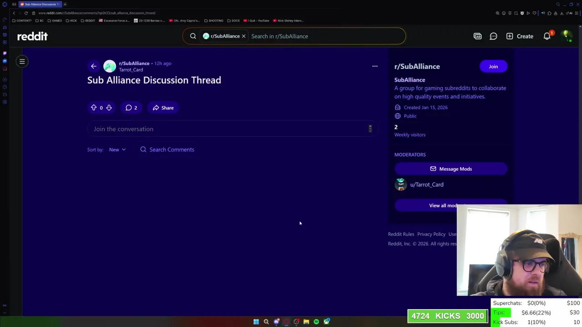Open the DOCS bookmarks folder
Image resolution: width=582 pixels, height=327 pixels.
coord(233,20)
